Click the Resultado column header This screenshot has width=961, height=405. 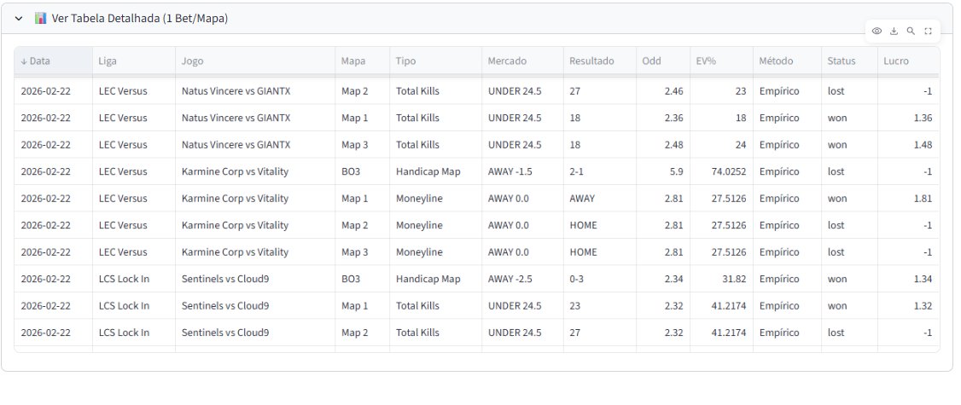tap(599, 61)
